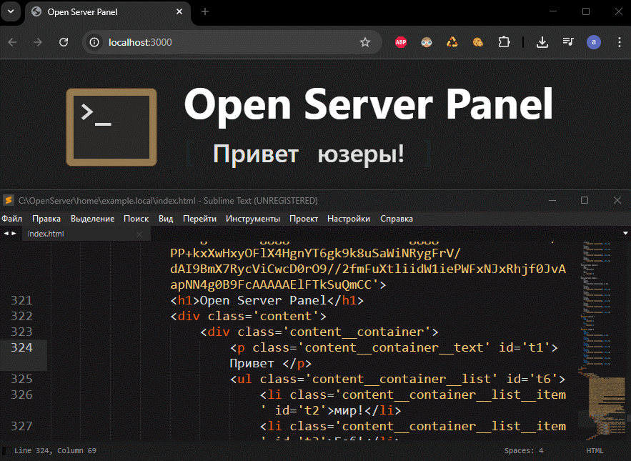Open the Chrome profile avatar
This screenshot has height=461, width=631.
(x=593, y=42)
